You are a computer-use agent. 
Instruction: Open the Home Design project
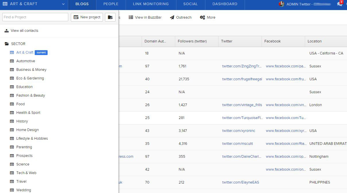[x=27, y=130]
